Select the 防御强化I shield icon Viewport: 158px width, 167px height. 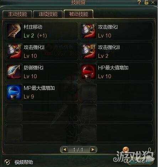(14, 72)
